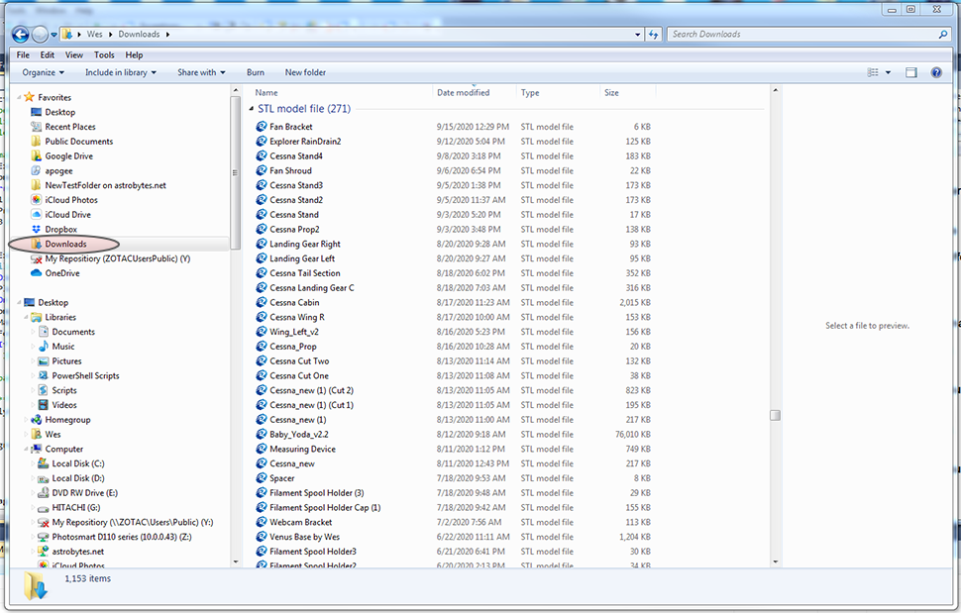Toggle the preview pane icon
This screenshot has height=613, width=961.
pyautogui.click(x=910, y=72)
